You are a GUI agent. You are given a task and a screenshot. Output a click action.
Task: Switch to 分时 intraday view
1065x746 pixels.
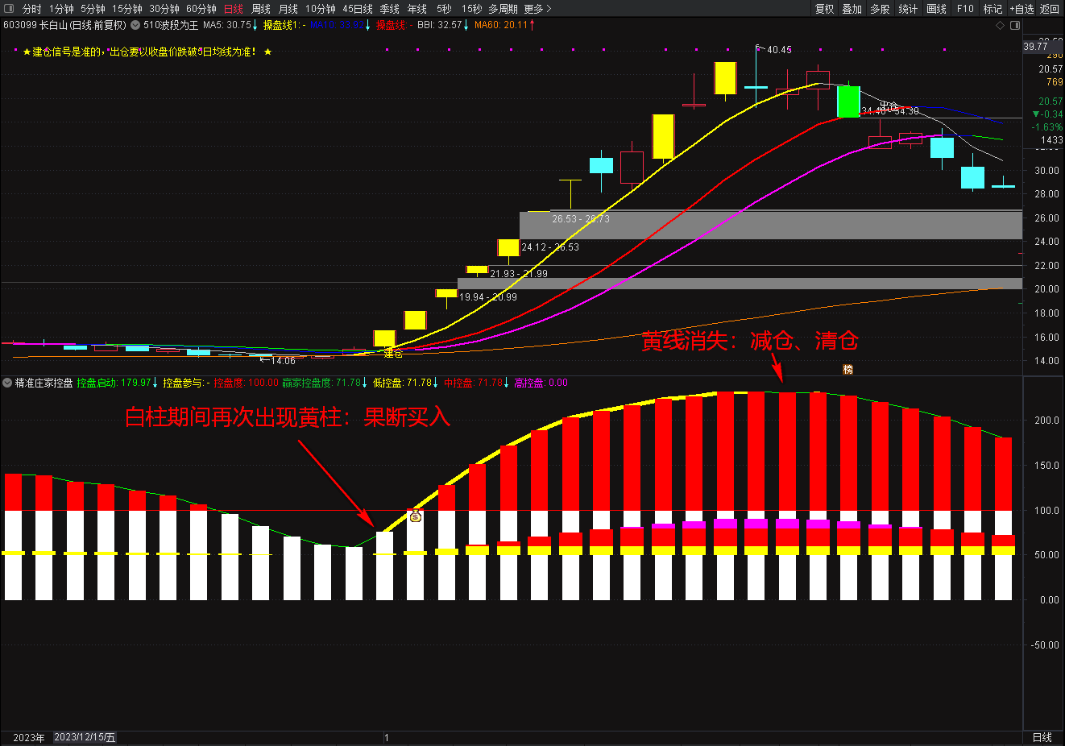[x=32, y=9]
